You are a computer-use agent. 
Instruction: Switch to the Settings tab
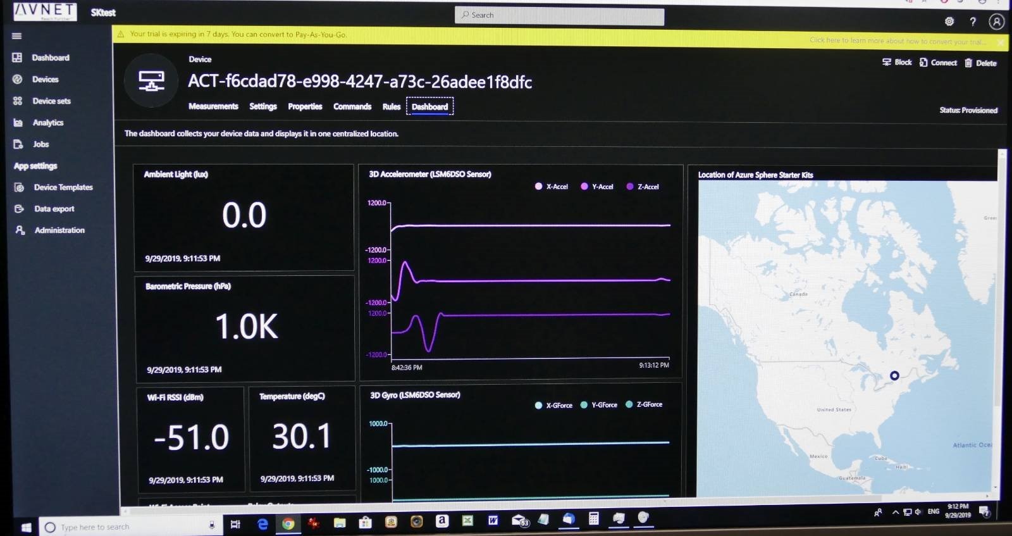[x=263, y=106]
